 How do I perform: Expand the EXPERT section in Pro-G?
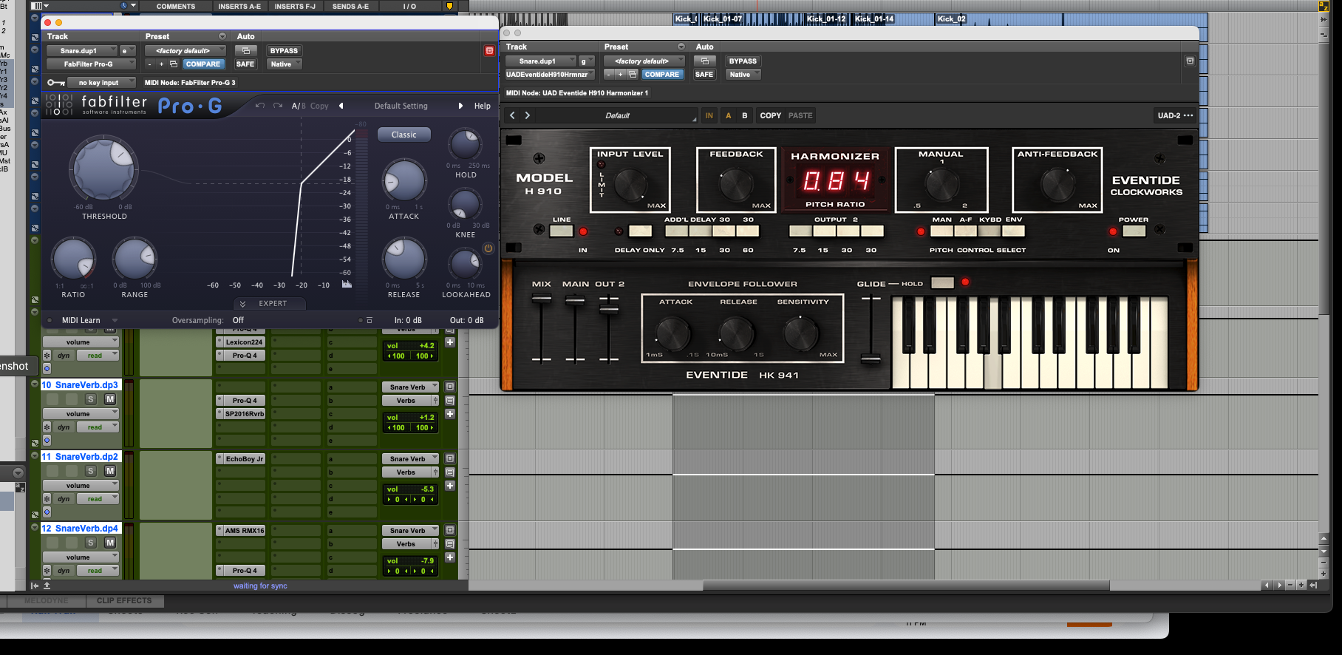269,304
